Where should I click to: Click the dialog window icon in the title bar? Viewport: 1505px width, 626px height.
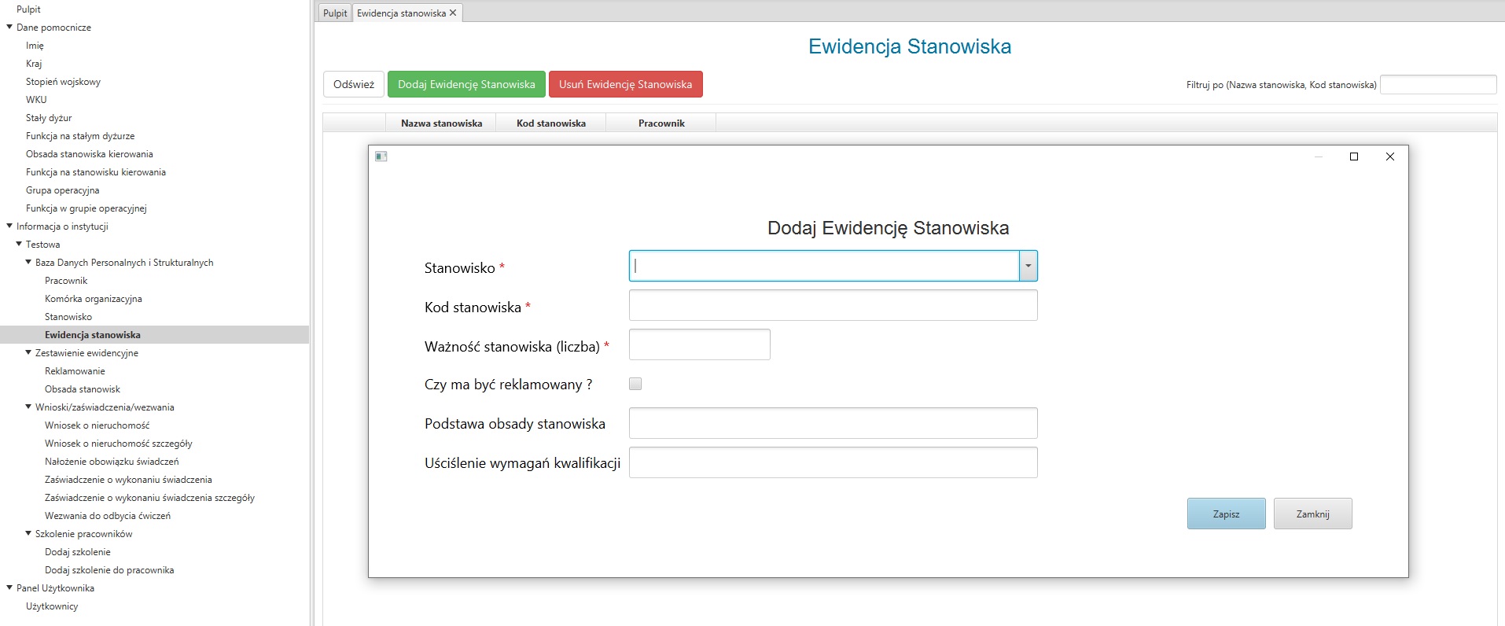click(x=381, y=156)
